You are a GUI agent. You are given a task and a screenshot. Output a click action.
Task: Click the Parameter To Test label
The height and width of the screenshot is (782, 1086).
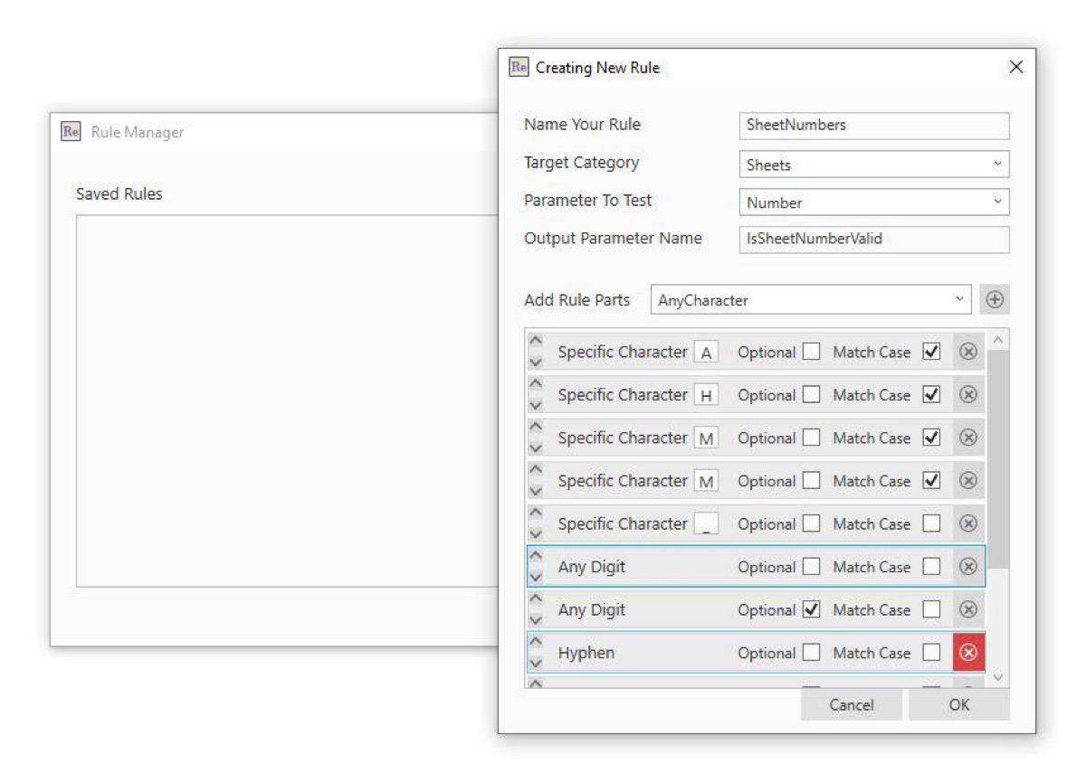point(587,201)
